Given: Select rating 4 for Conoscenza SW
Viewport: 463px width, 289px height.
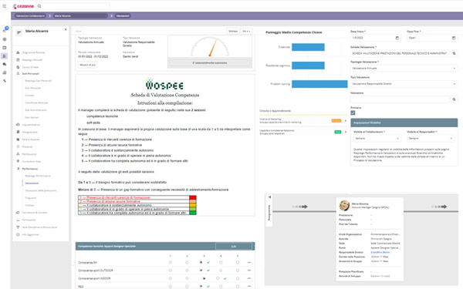Looking at the screenshot, I should (x=221, y=262).
